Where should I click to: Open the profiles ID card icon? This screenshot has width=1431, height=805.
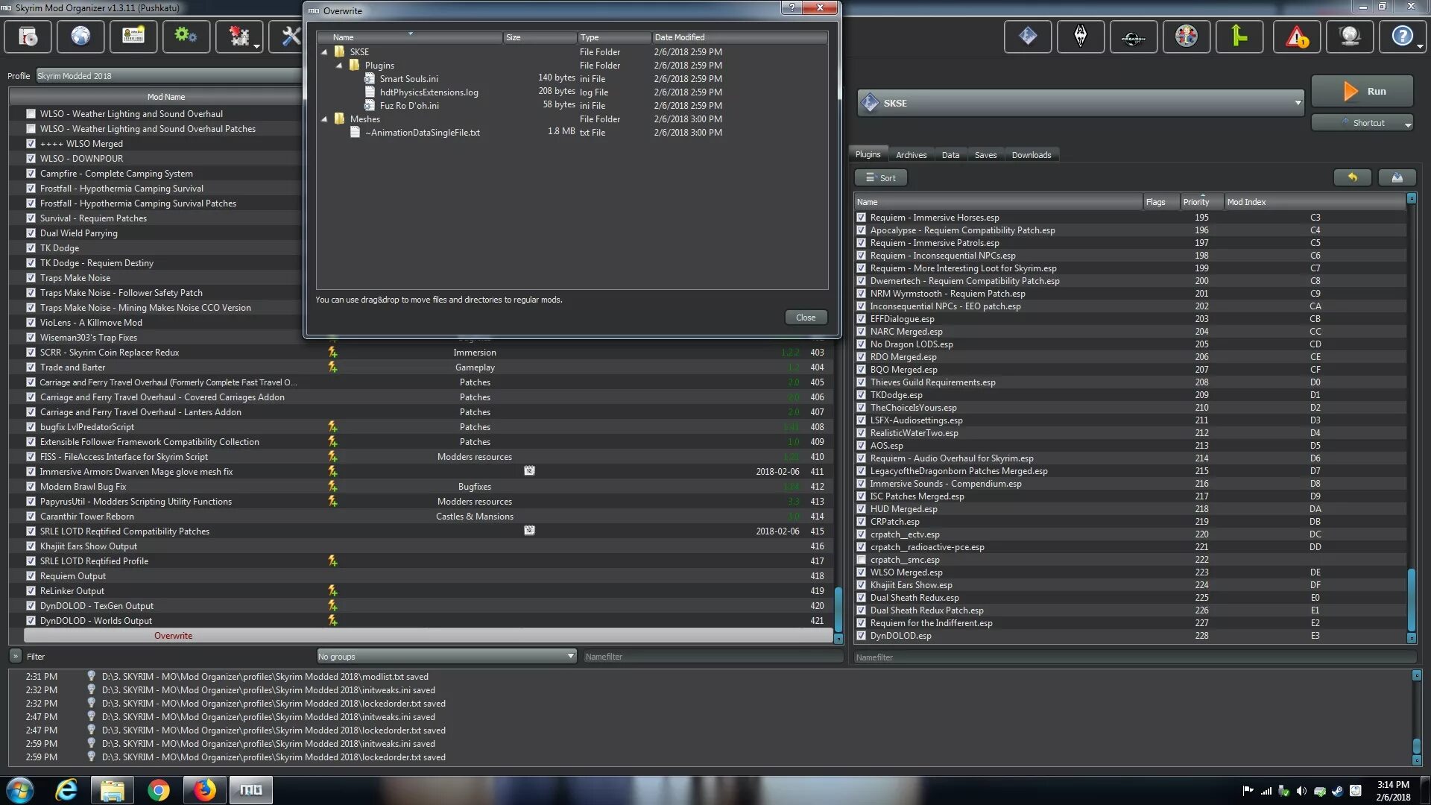tap(133, 37)
